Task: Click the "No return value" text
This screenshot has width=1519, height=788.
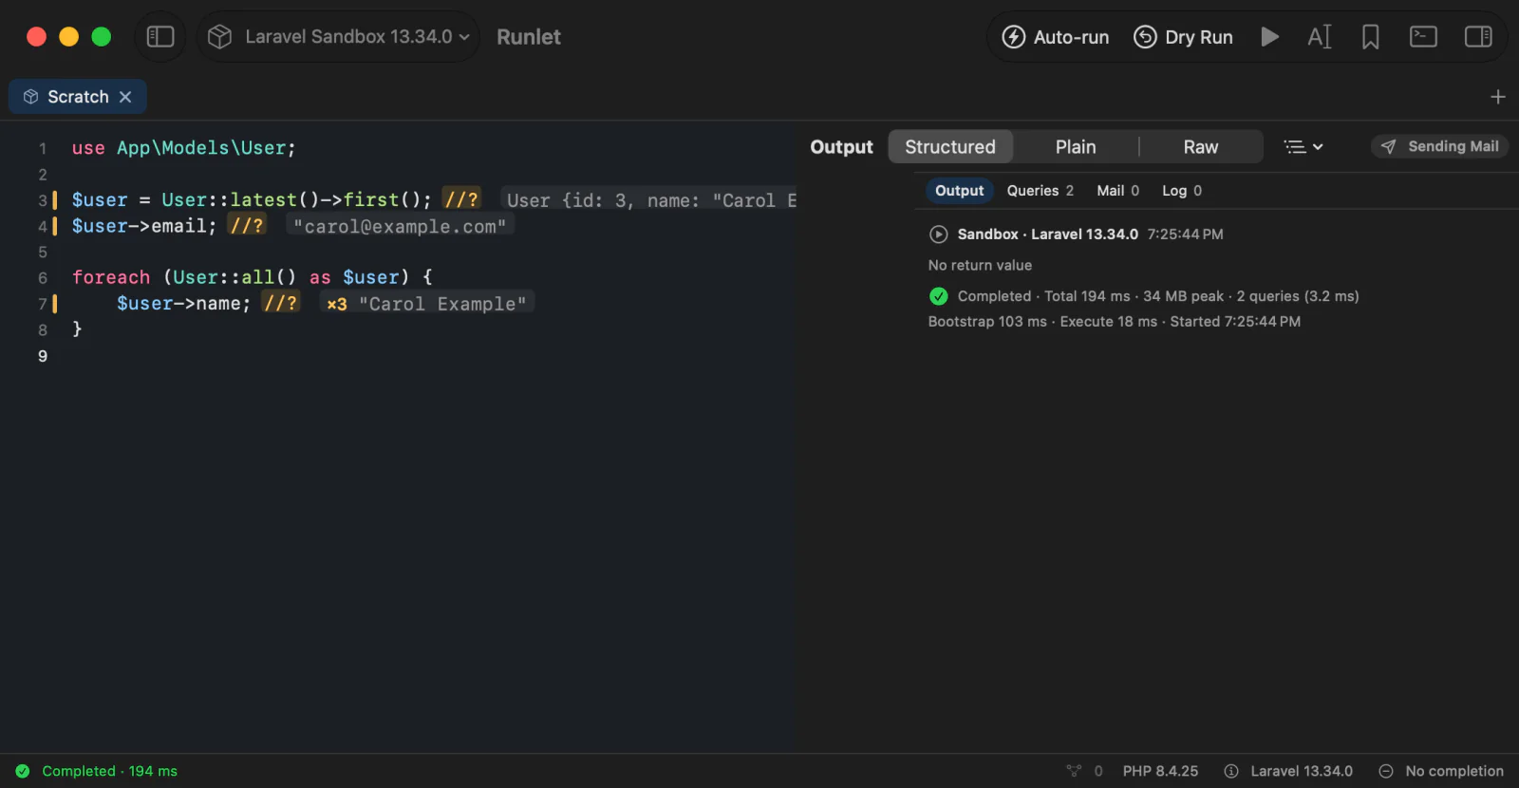Action: pos(980,265)
